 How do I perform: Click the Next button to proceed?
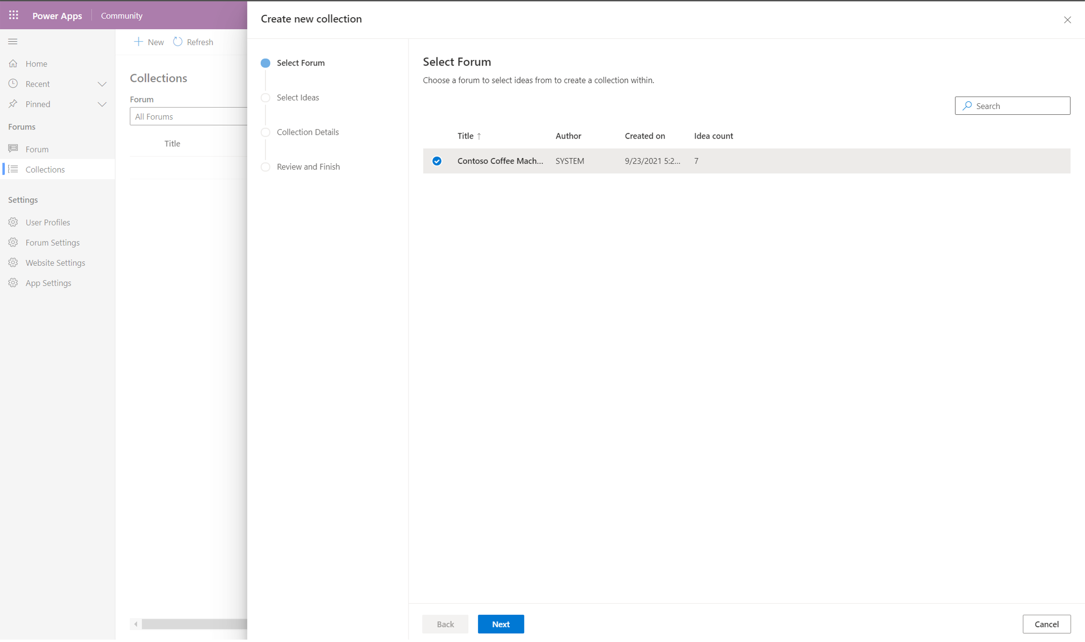point(501,624)
